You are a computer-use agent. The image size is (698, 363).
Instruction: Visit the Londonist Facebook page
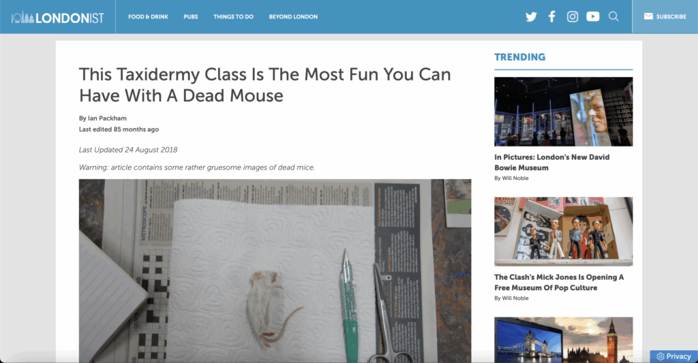551,17
